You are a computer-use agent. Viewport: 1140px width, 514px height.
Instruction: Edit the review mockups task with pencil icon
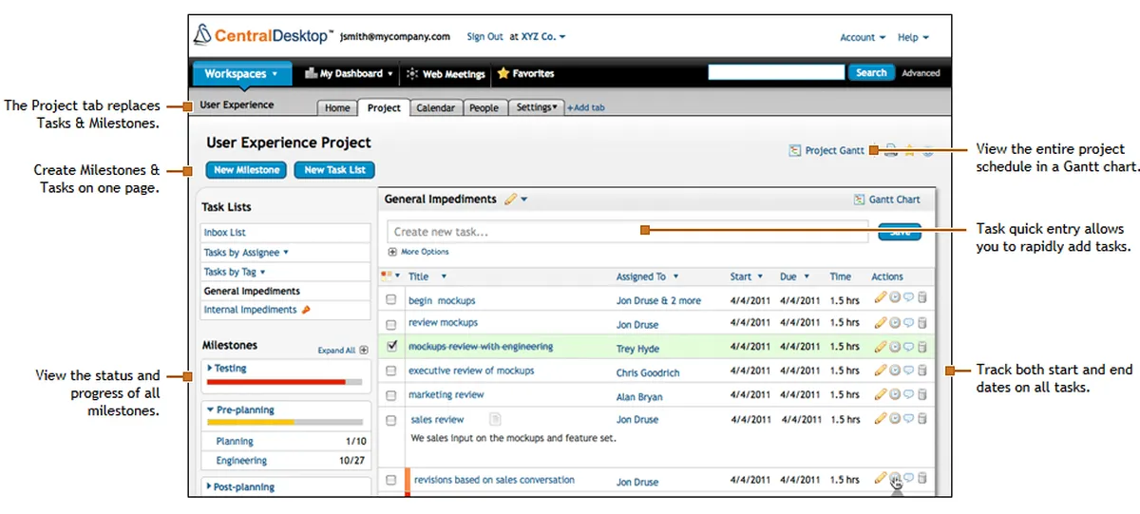pos(880,323)
